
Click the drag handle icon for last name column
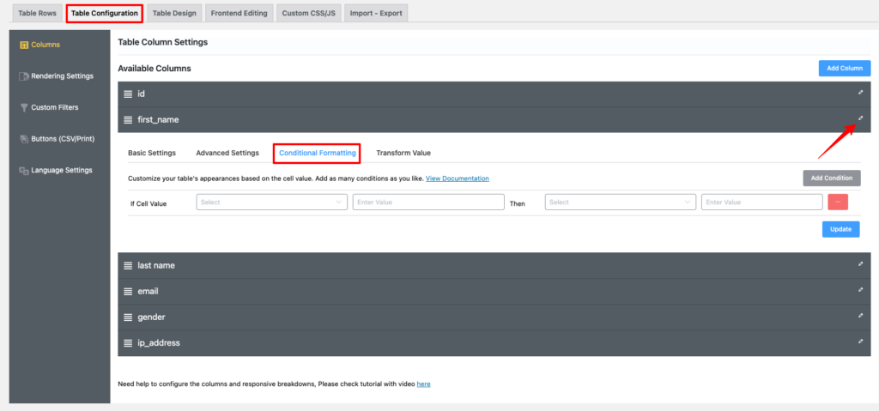coord(128,266)
